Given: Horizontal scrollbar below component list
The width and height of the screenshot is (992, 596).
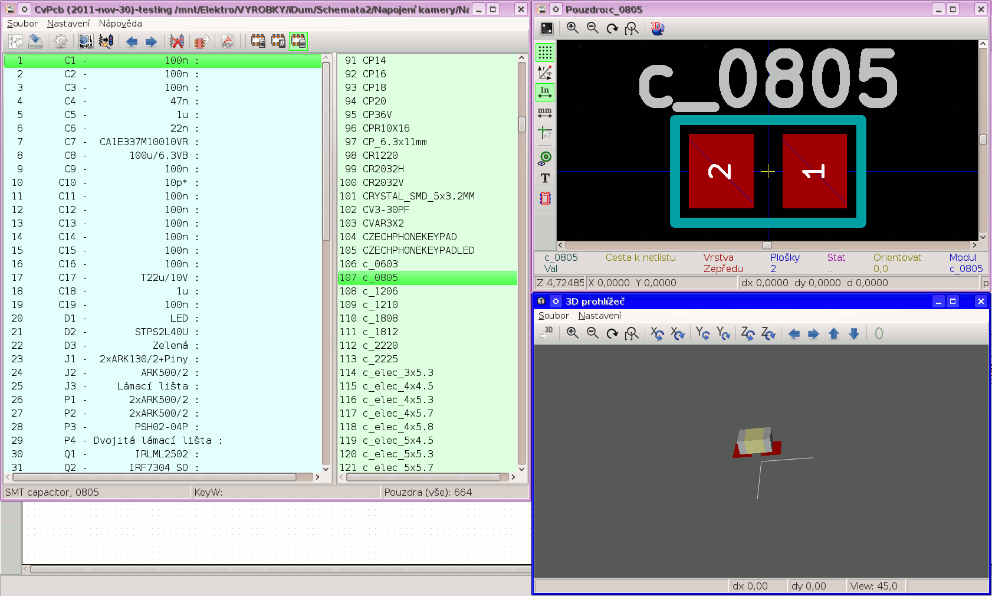Looking at the screenshot, I should pos(163,477).
